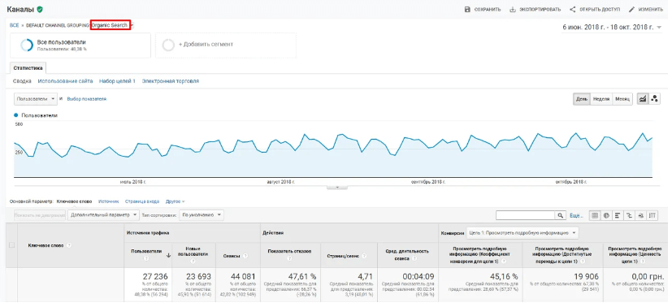Screen dimensions: 672x307
Task: Click the Ещё advanced filter link
Action: tap(575, 215)
